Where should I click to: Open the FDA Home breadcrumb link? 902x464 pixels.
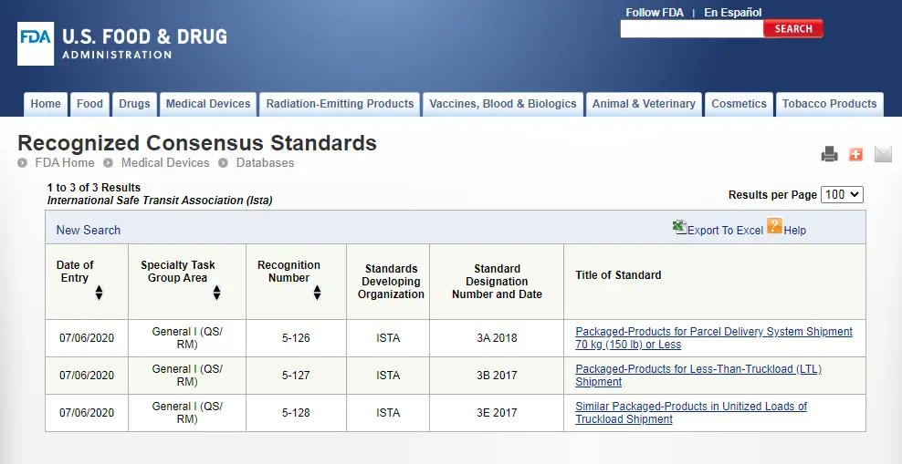[x=65, y=162]
